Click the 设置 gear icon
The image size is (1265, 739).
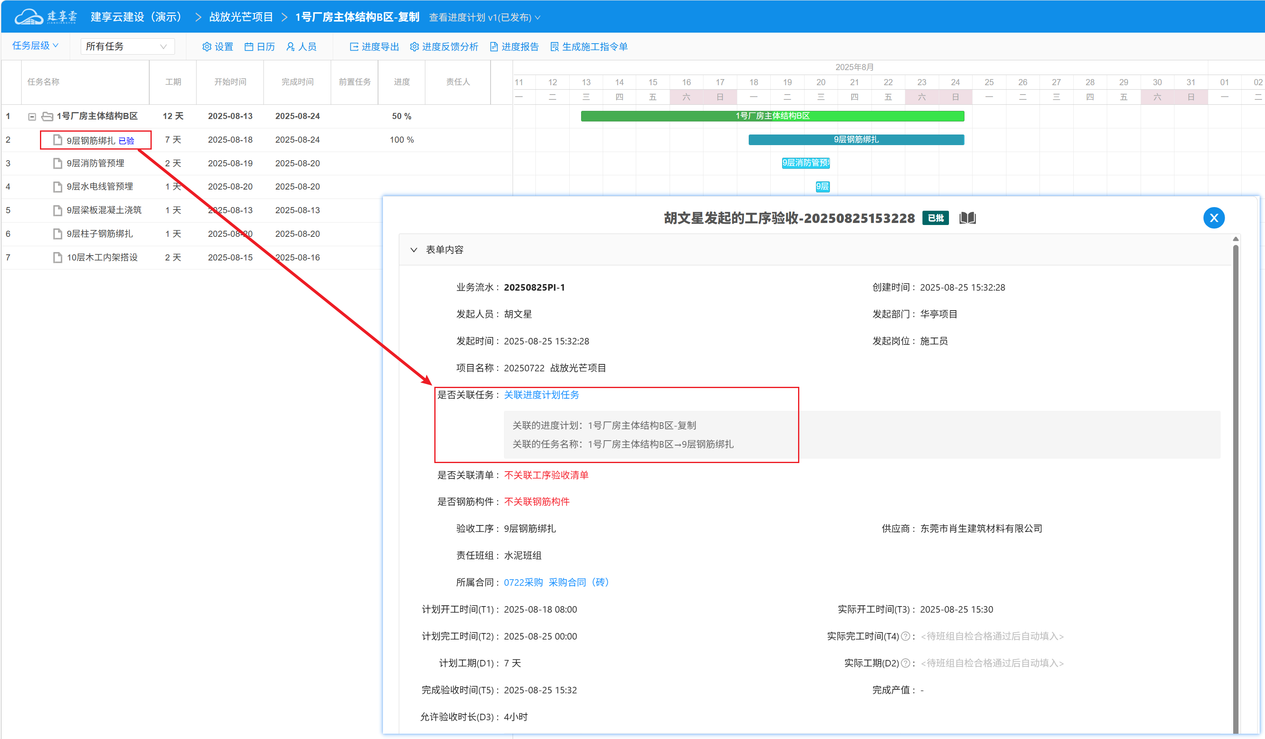tap(206, 46)
